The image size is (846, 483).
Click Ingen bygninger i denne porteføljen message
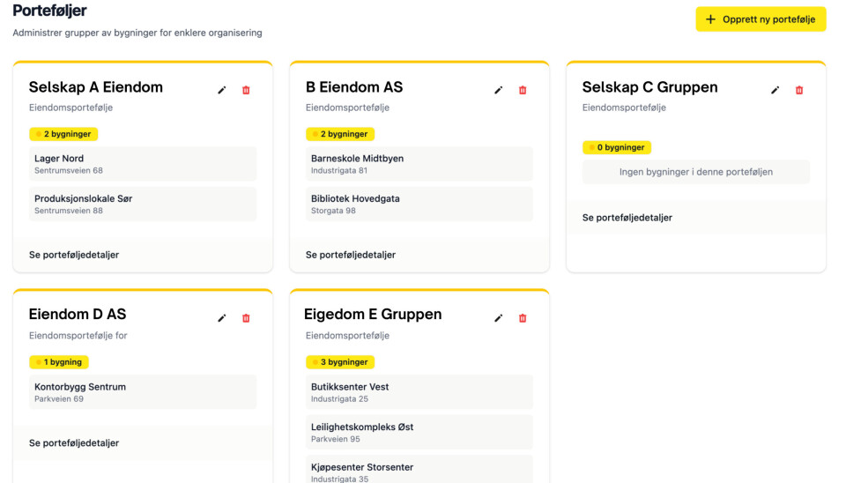tap(696, 172)
